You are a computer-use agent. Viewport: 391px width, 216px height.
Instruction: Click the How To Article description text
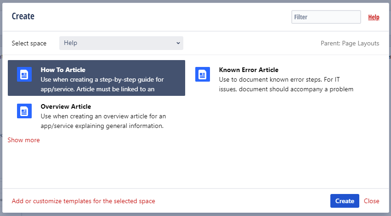click(102, 84)
